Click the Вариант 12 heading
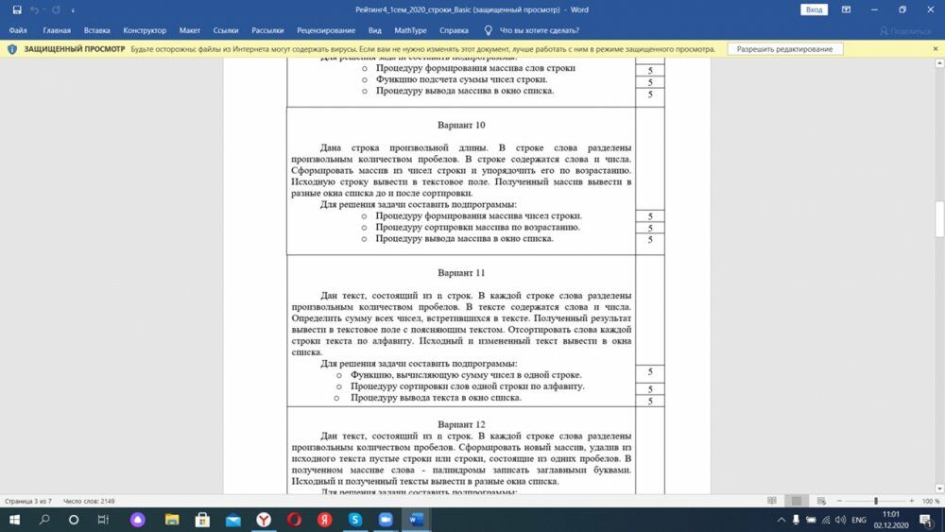 [x=461, y=425]
